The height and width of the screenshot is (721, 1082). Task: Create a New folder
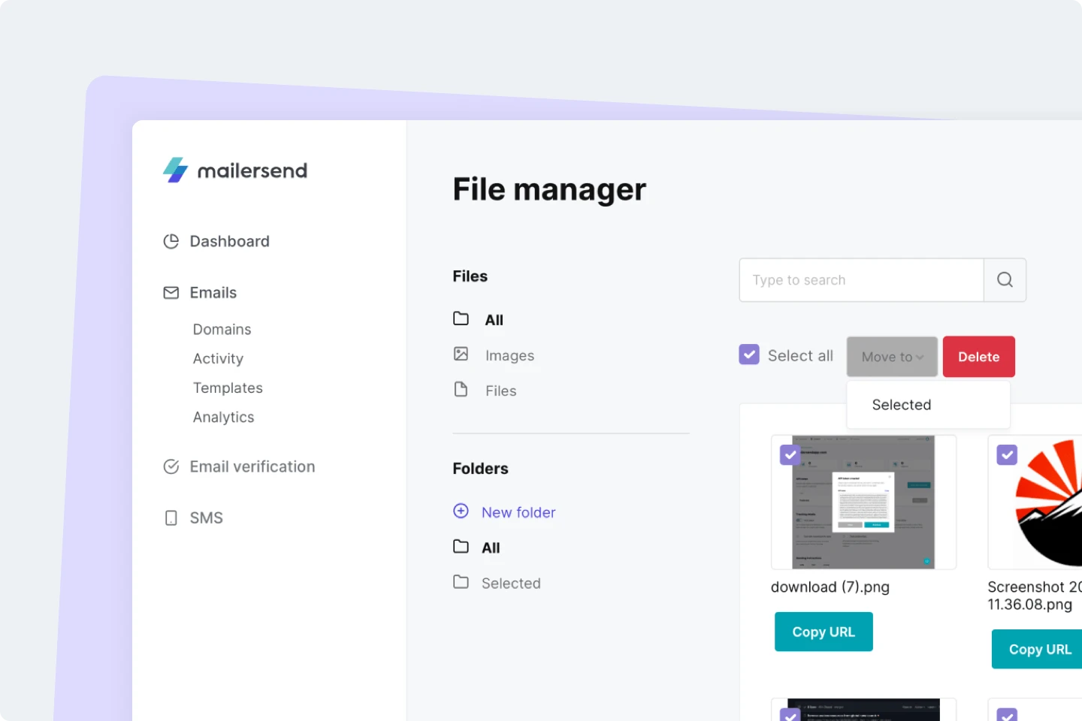click(518, 512)
